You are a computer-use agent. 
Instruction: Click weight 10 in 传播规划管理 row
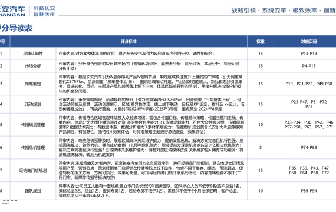pyautogui.click(x=261, y=125)
